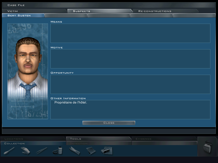Select the electrostatic lifter device tool
This screenshot has height=163, width=218.
tap(107, 151)
